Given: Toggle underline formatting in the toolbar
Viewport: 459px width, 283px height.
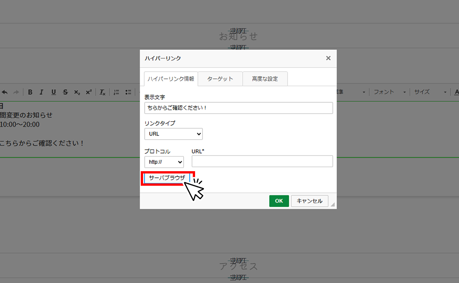Looking at the screenshot, I should [54, 92].
